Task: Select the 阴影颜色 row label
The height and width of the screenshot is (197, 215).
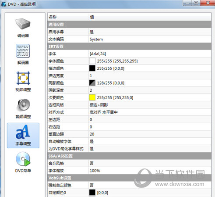Action: 56,83
